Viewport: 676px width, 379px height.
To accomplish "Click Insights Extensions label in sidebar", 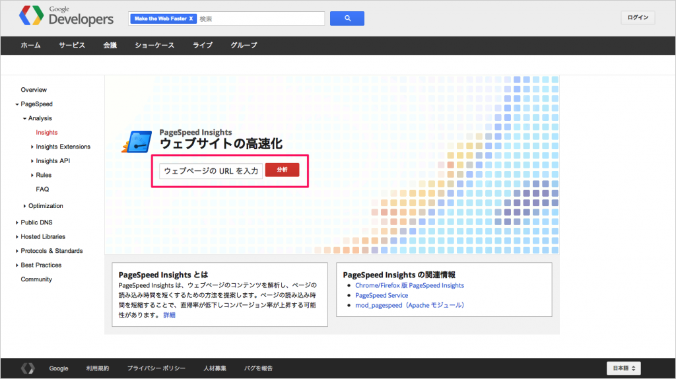I will [63, 147].
